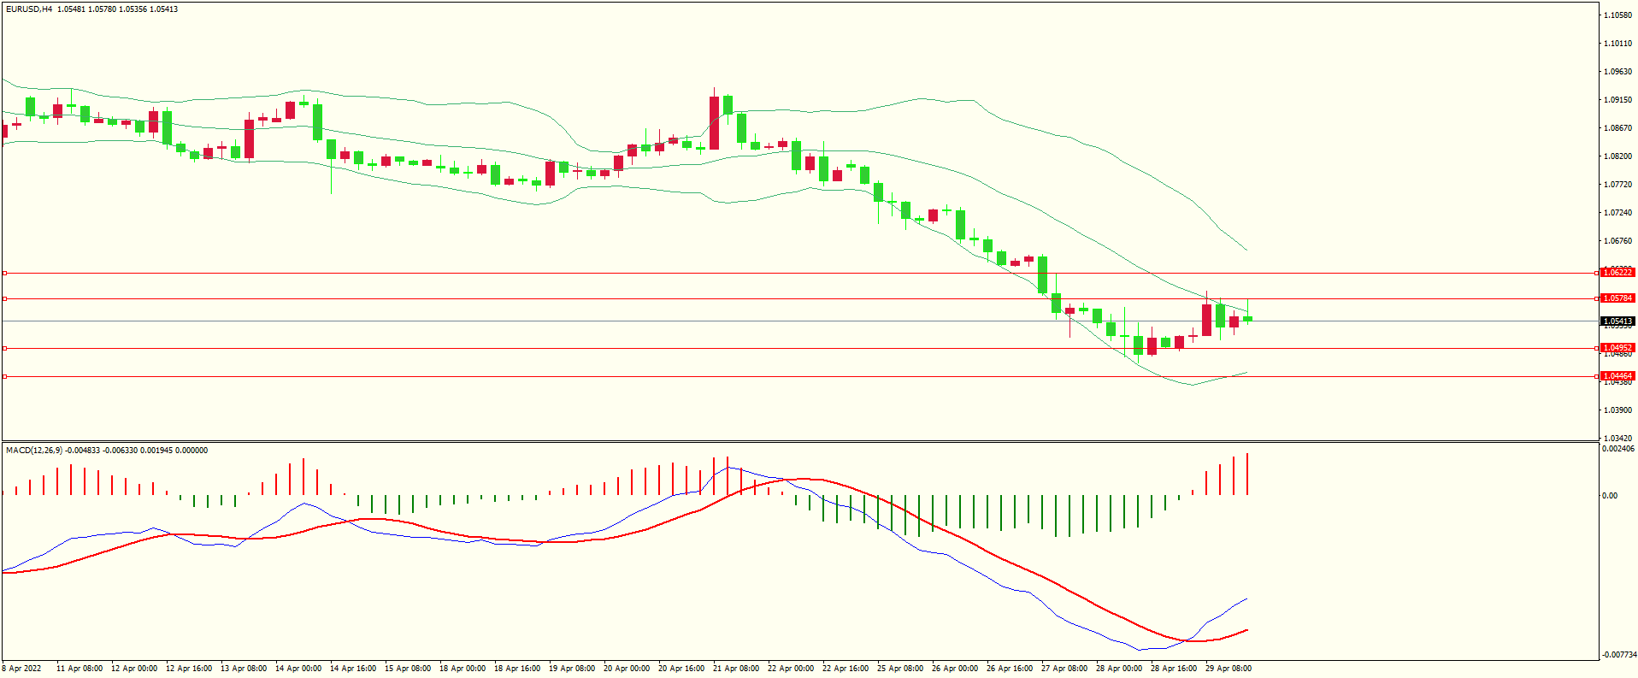Image resolution: width=1638 pixels, height=678 pixels.
Task: Select the most recent green candle
Action: coord(1247,319)
